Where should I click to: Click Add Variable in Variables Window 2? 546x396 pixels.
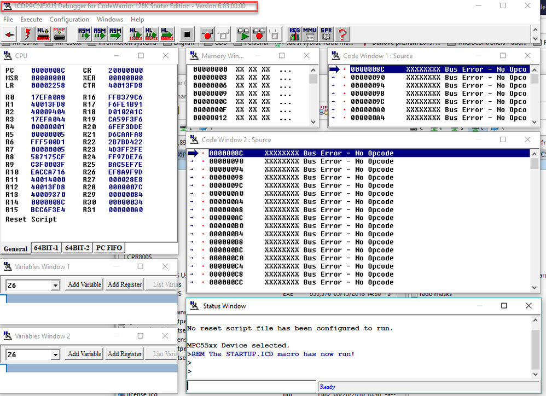click(85, 353)
